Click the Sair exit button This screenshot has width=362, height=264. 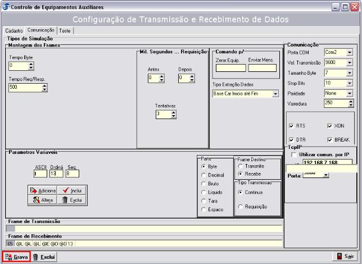[x=346, y=257]
